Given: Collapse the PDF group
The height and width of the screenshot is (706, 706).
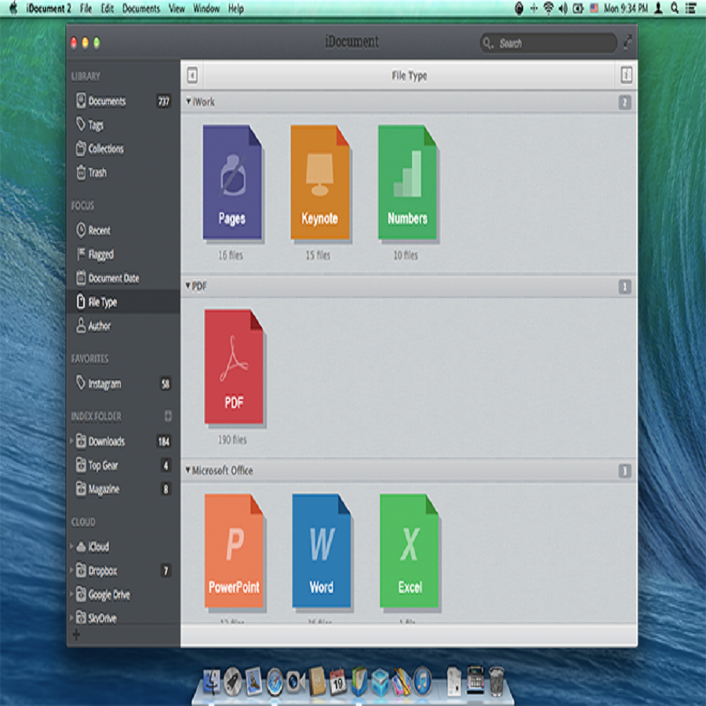Looking at the screenshot, I should [188, 286].
